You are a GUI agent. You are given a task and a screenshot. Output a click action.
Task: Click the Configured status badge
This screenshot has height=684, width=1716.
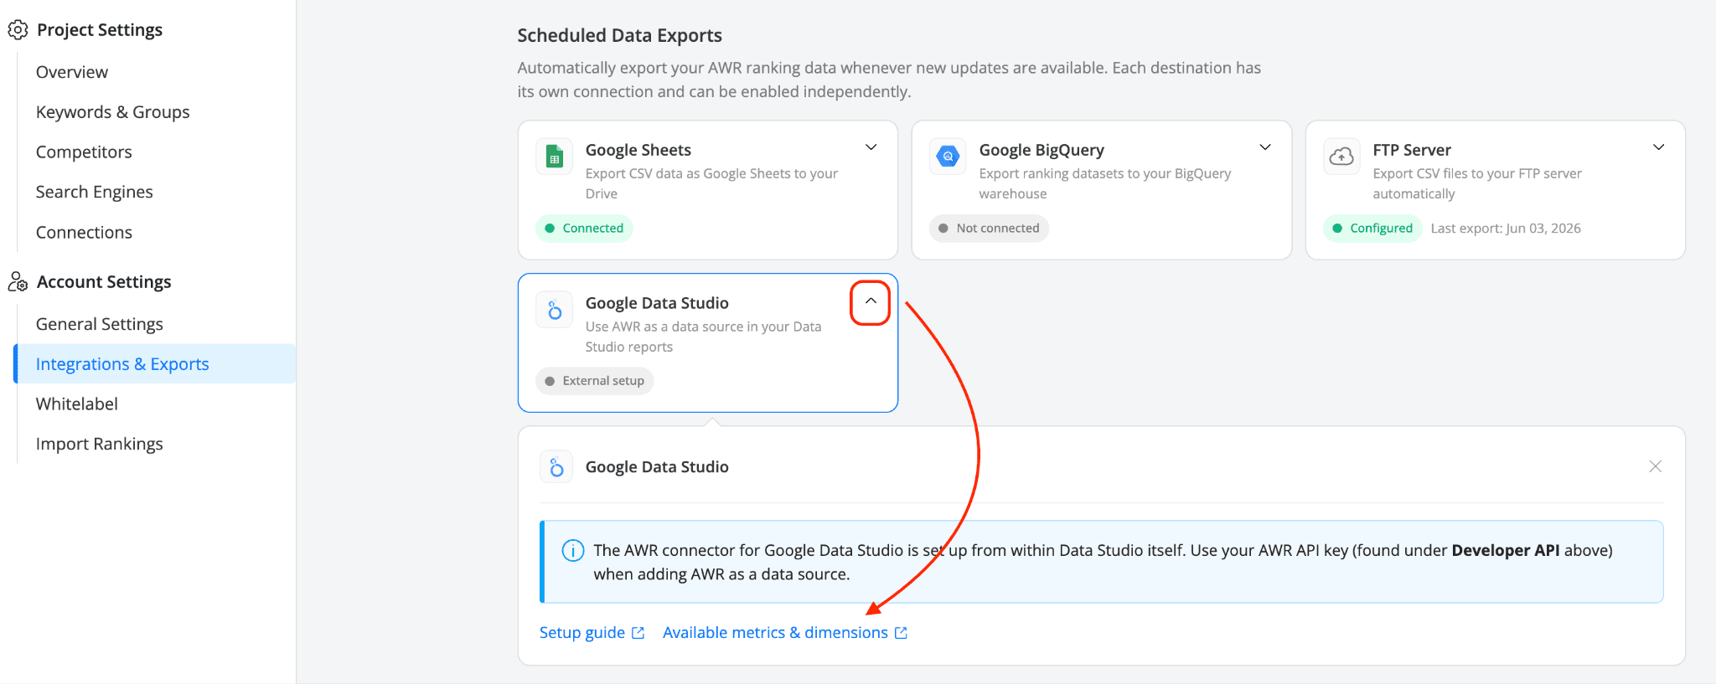coord(1372,229)
